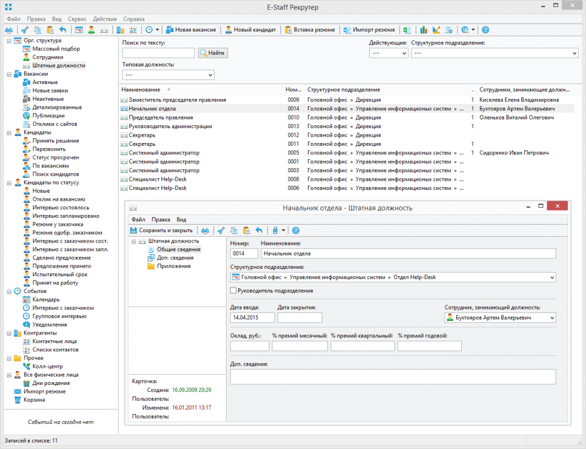Click the paperclip attachment icon in dialog

pos(275,231)
